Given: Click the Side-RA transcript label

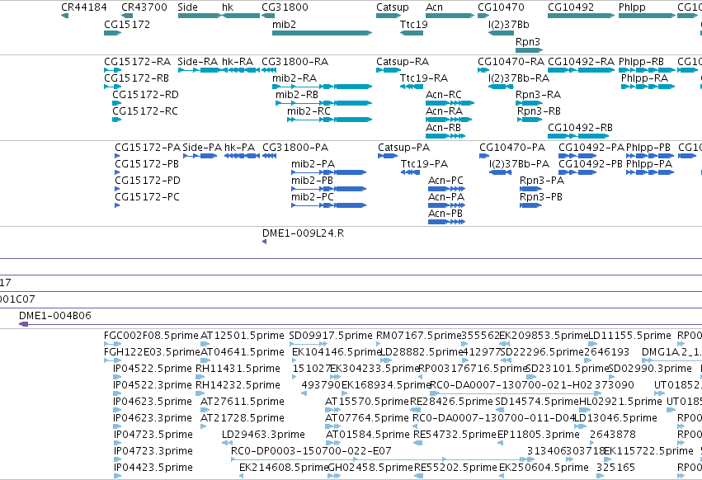Looking at the screenshot, I should click(197, 61).
